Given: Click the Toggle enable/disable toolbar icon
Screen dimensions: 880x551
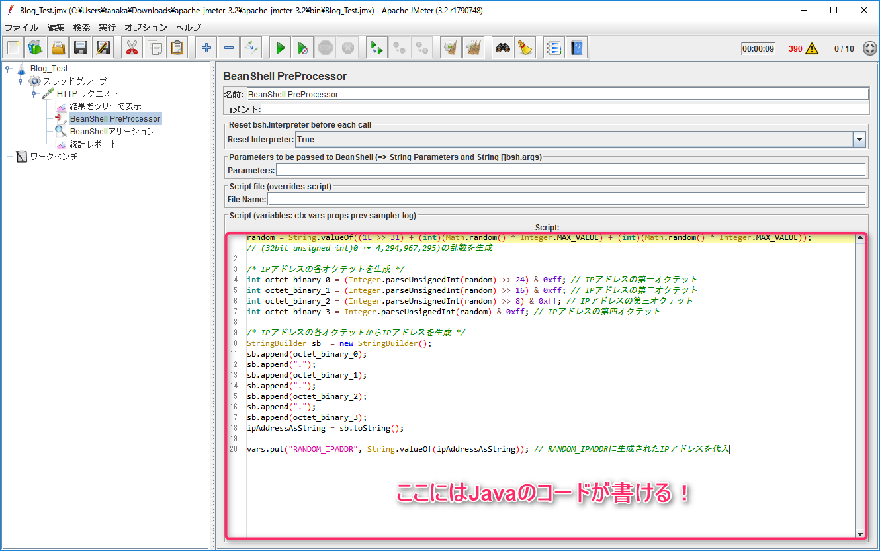Looking at the screenshot, I should pos(251,48).
